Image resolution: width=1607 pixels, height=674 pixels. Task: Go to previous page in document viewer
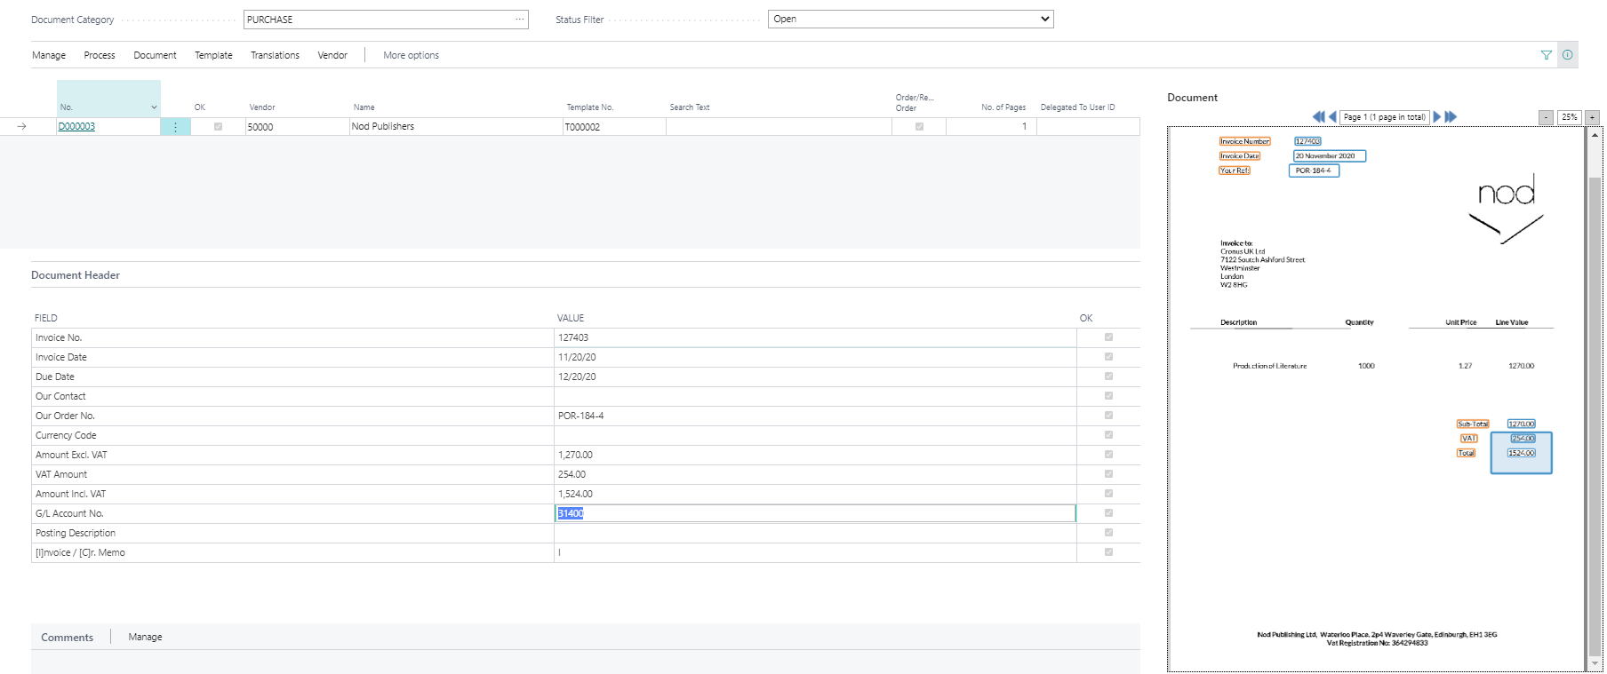coord(1332,116)
